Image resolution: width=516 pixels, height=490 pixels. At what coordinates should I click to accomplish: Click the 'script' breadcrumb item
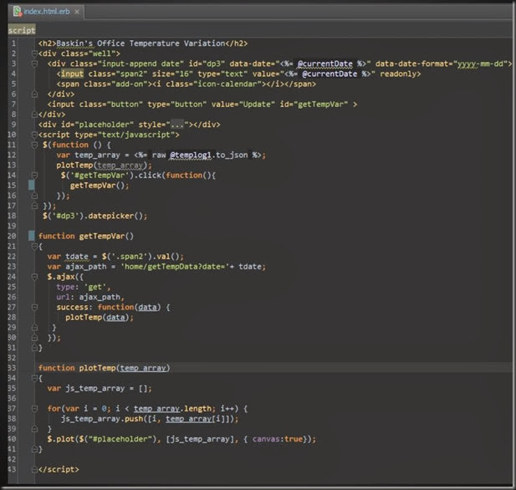[x=22, y=30]
